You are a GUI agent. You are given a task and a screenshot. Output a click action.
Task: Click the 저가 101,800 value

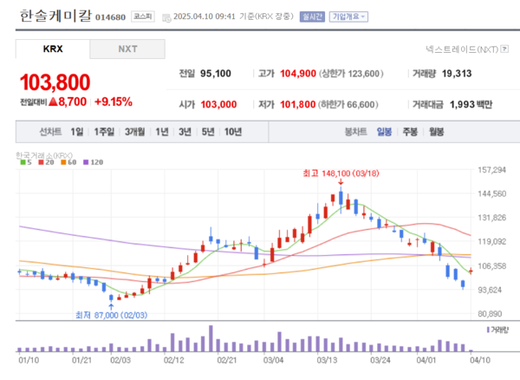(298, 104)
